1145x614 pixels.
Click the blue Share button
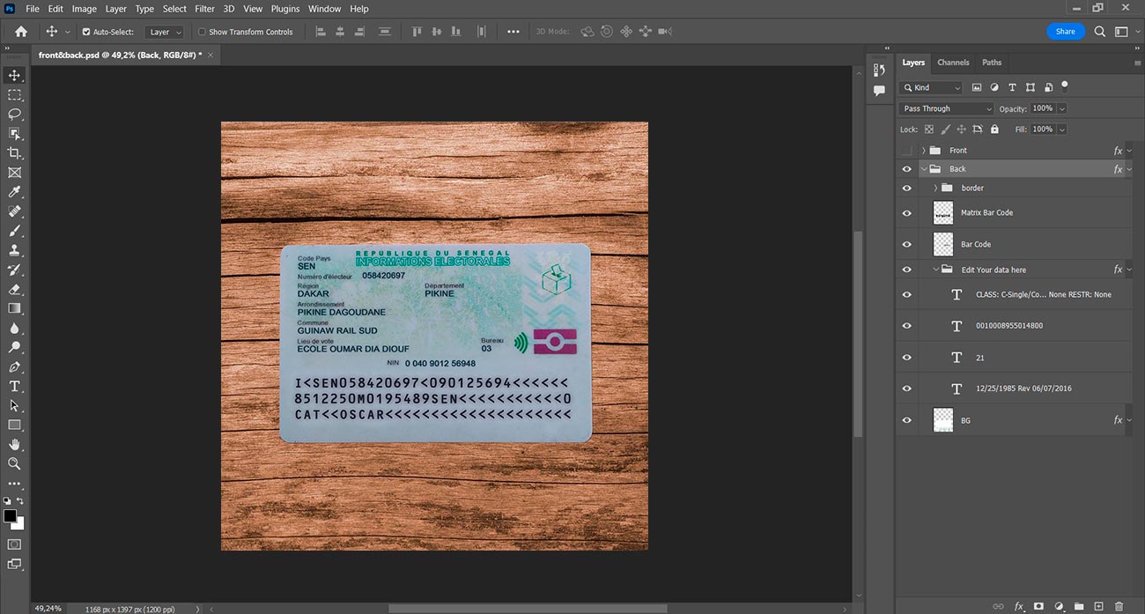[x=1066, y=31]
